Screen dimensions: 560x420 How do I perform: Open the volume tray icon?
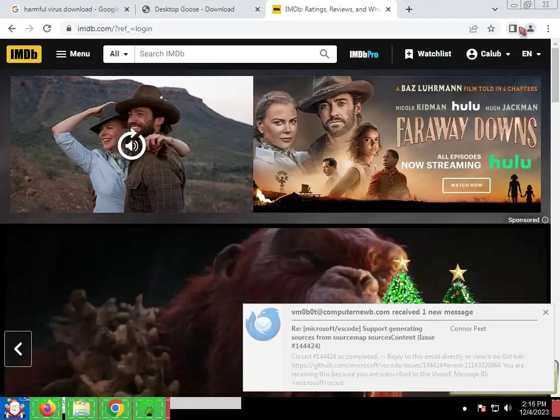pos(507,408)
